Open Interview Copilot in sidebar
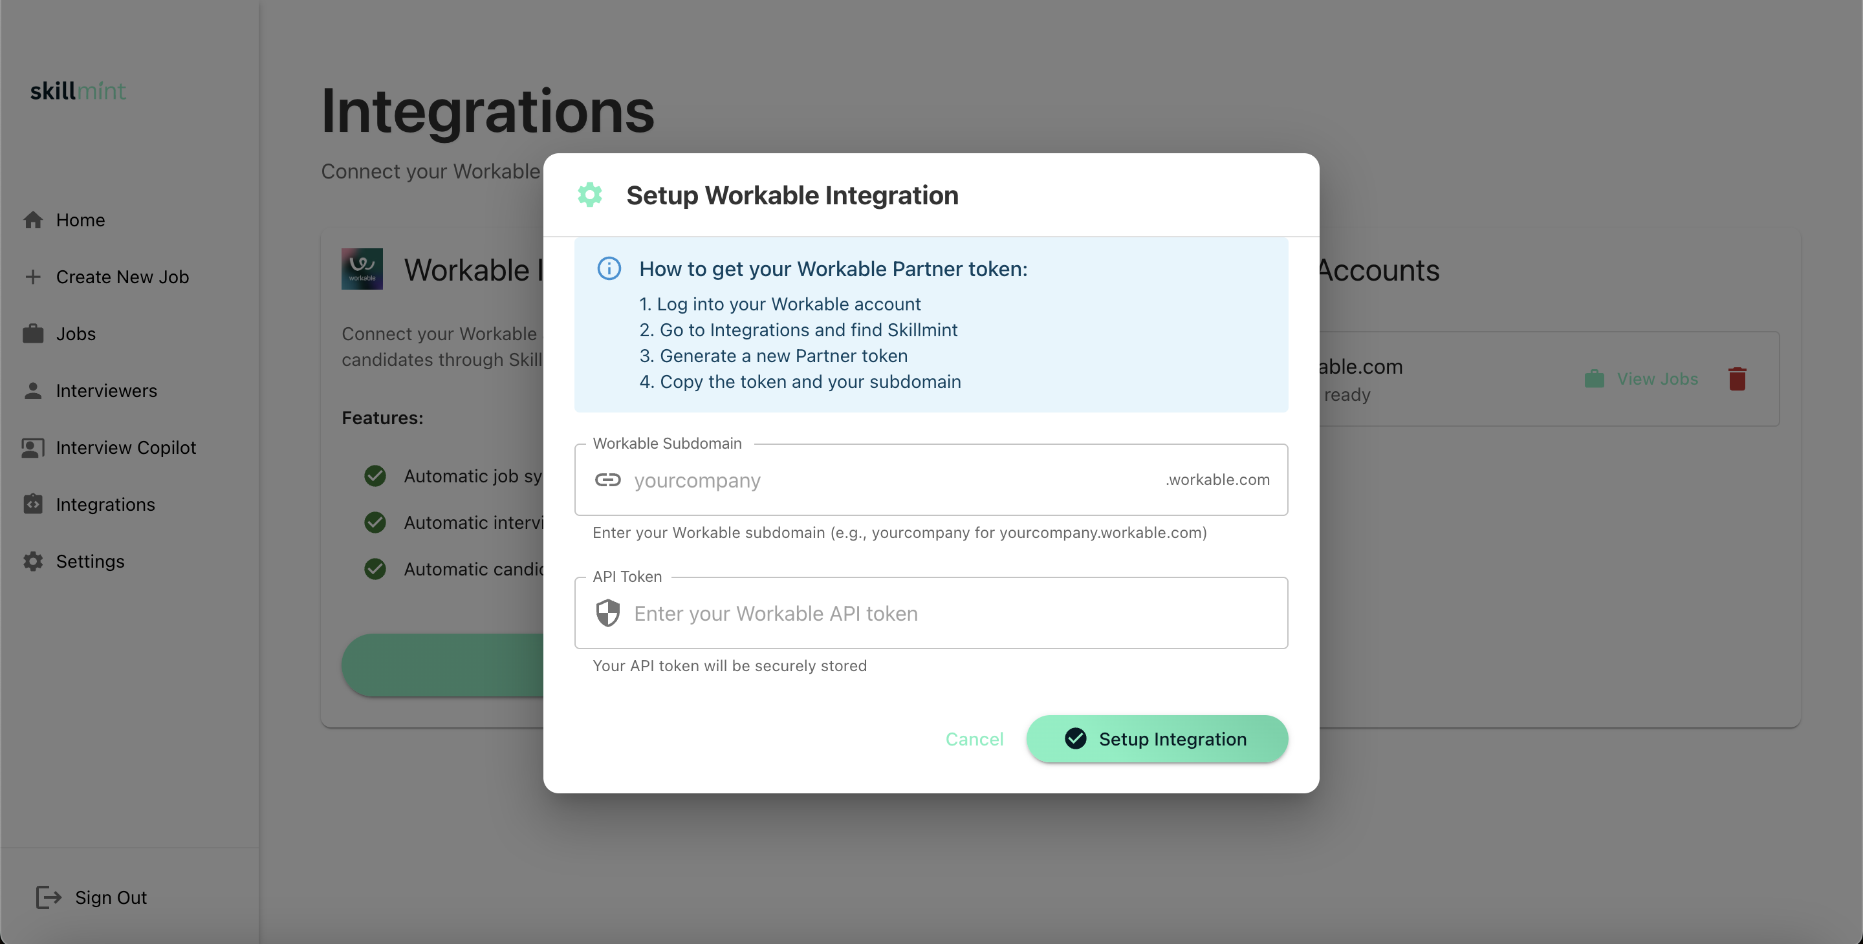The height and width of the screenshot is (944, 1863). tap(126, 447)
